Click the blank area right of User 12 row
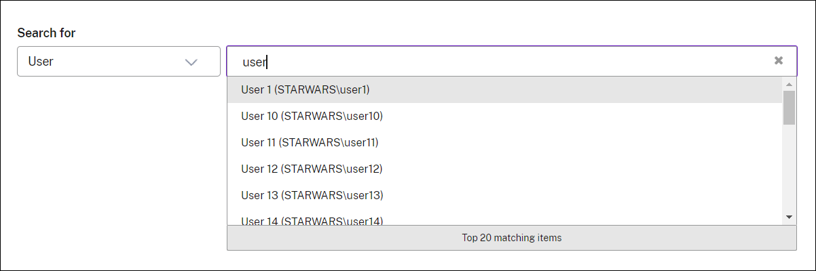This screenshot has width=816, height=271. point(577,169)
